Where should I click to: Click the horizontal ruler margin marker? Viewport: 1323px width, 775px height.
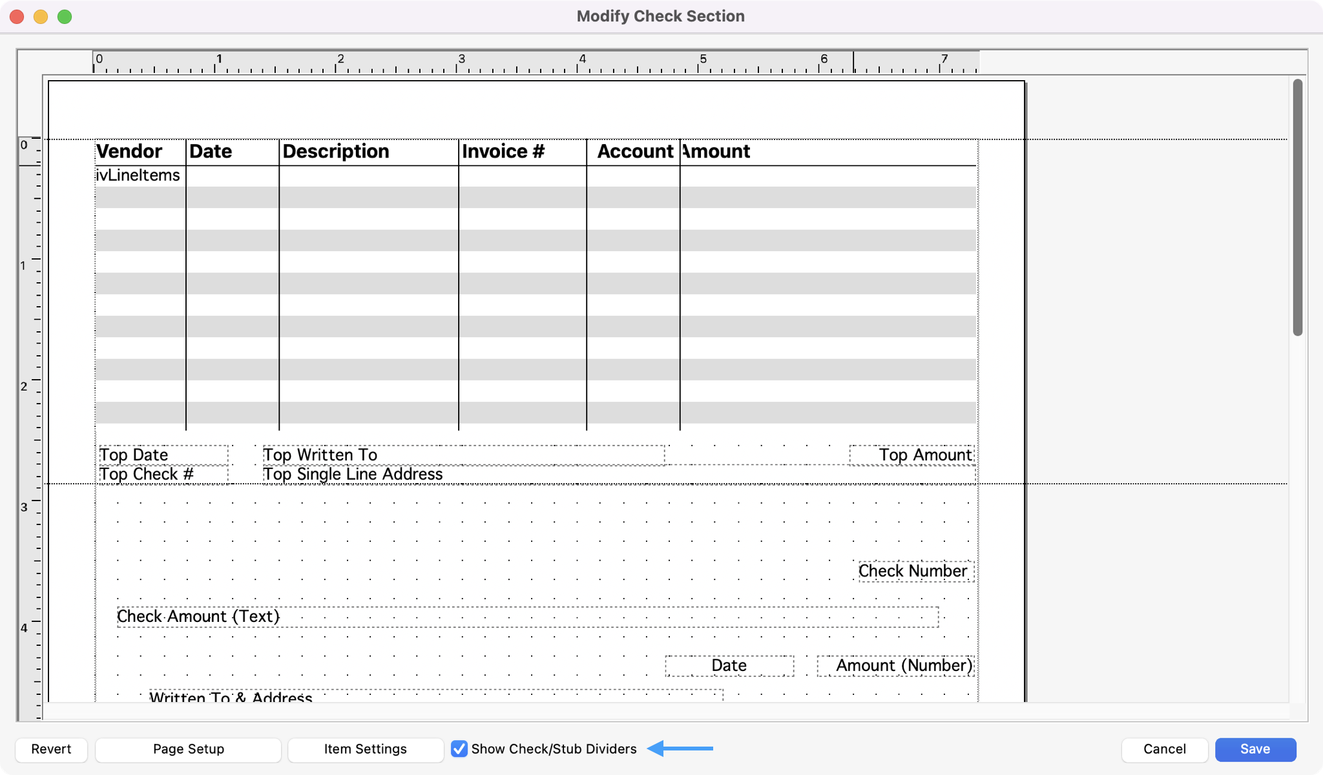pos(853,62)
